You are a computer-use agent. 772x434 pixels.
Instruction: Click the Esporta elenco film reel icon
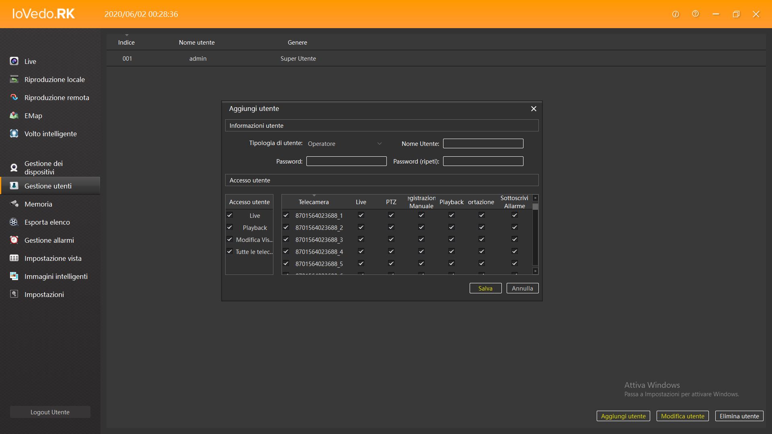pos(14,222)
